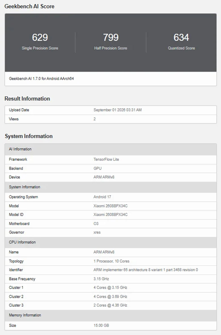Click the 'Identifier' row label
This screenshot has height=335, width=221.
point(16,270)
